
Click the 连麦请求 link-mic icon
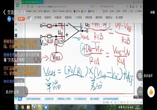click(140, 76)
